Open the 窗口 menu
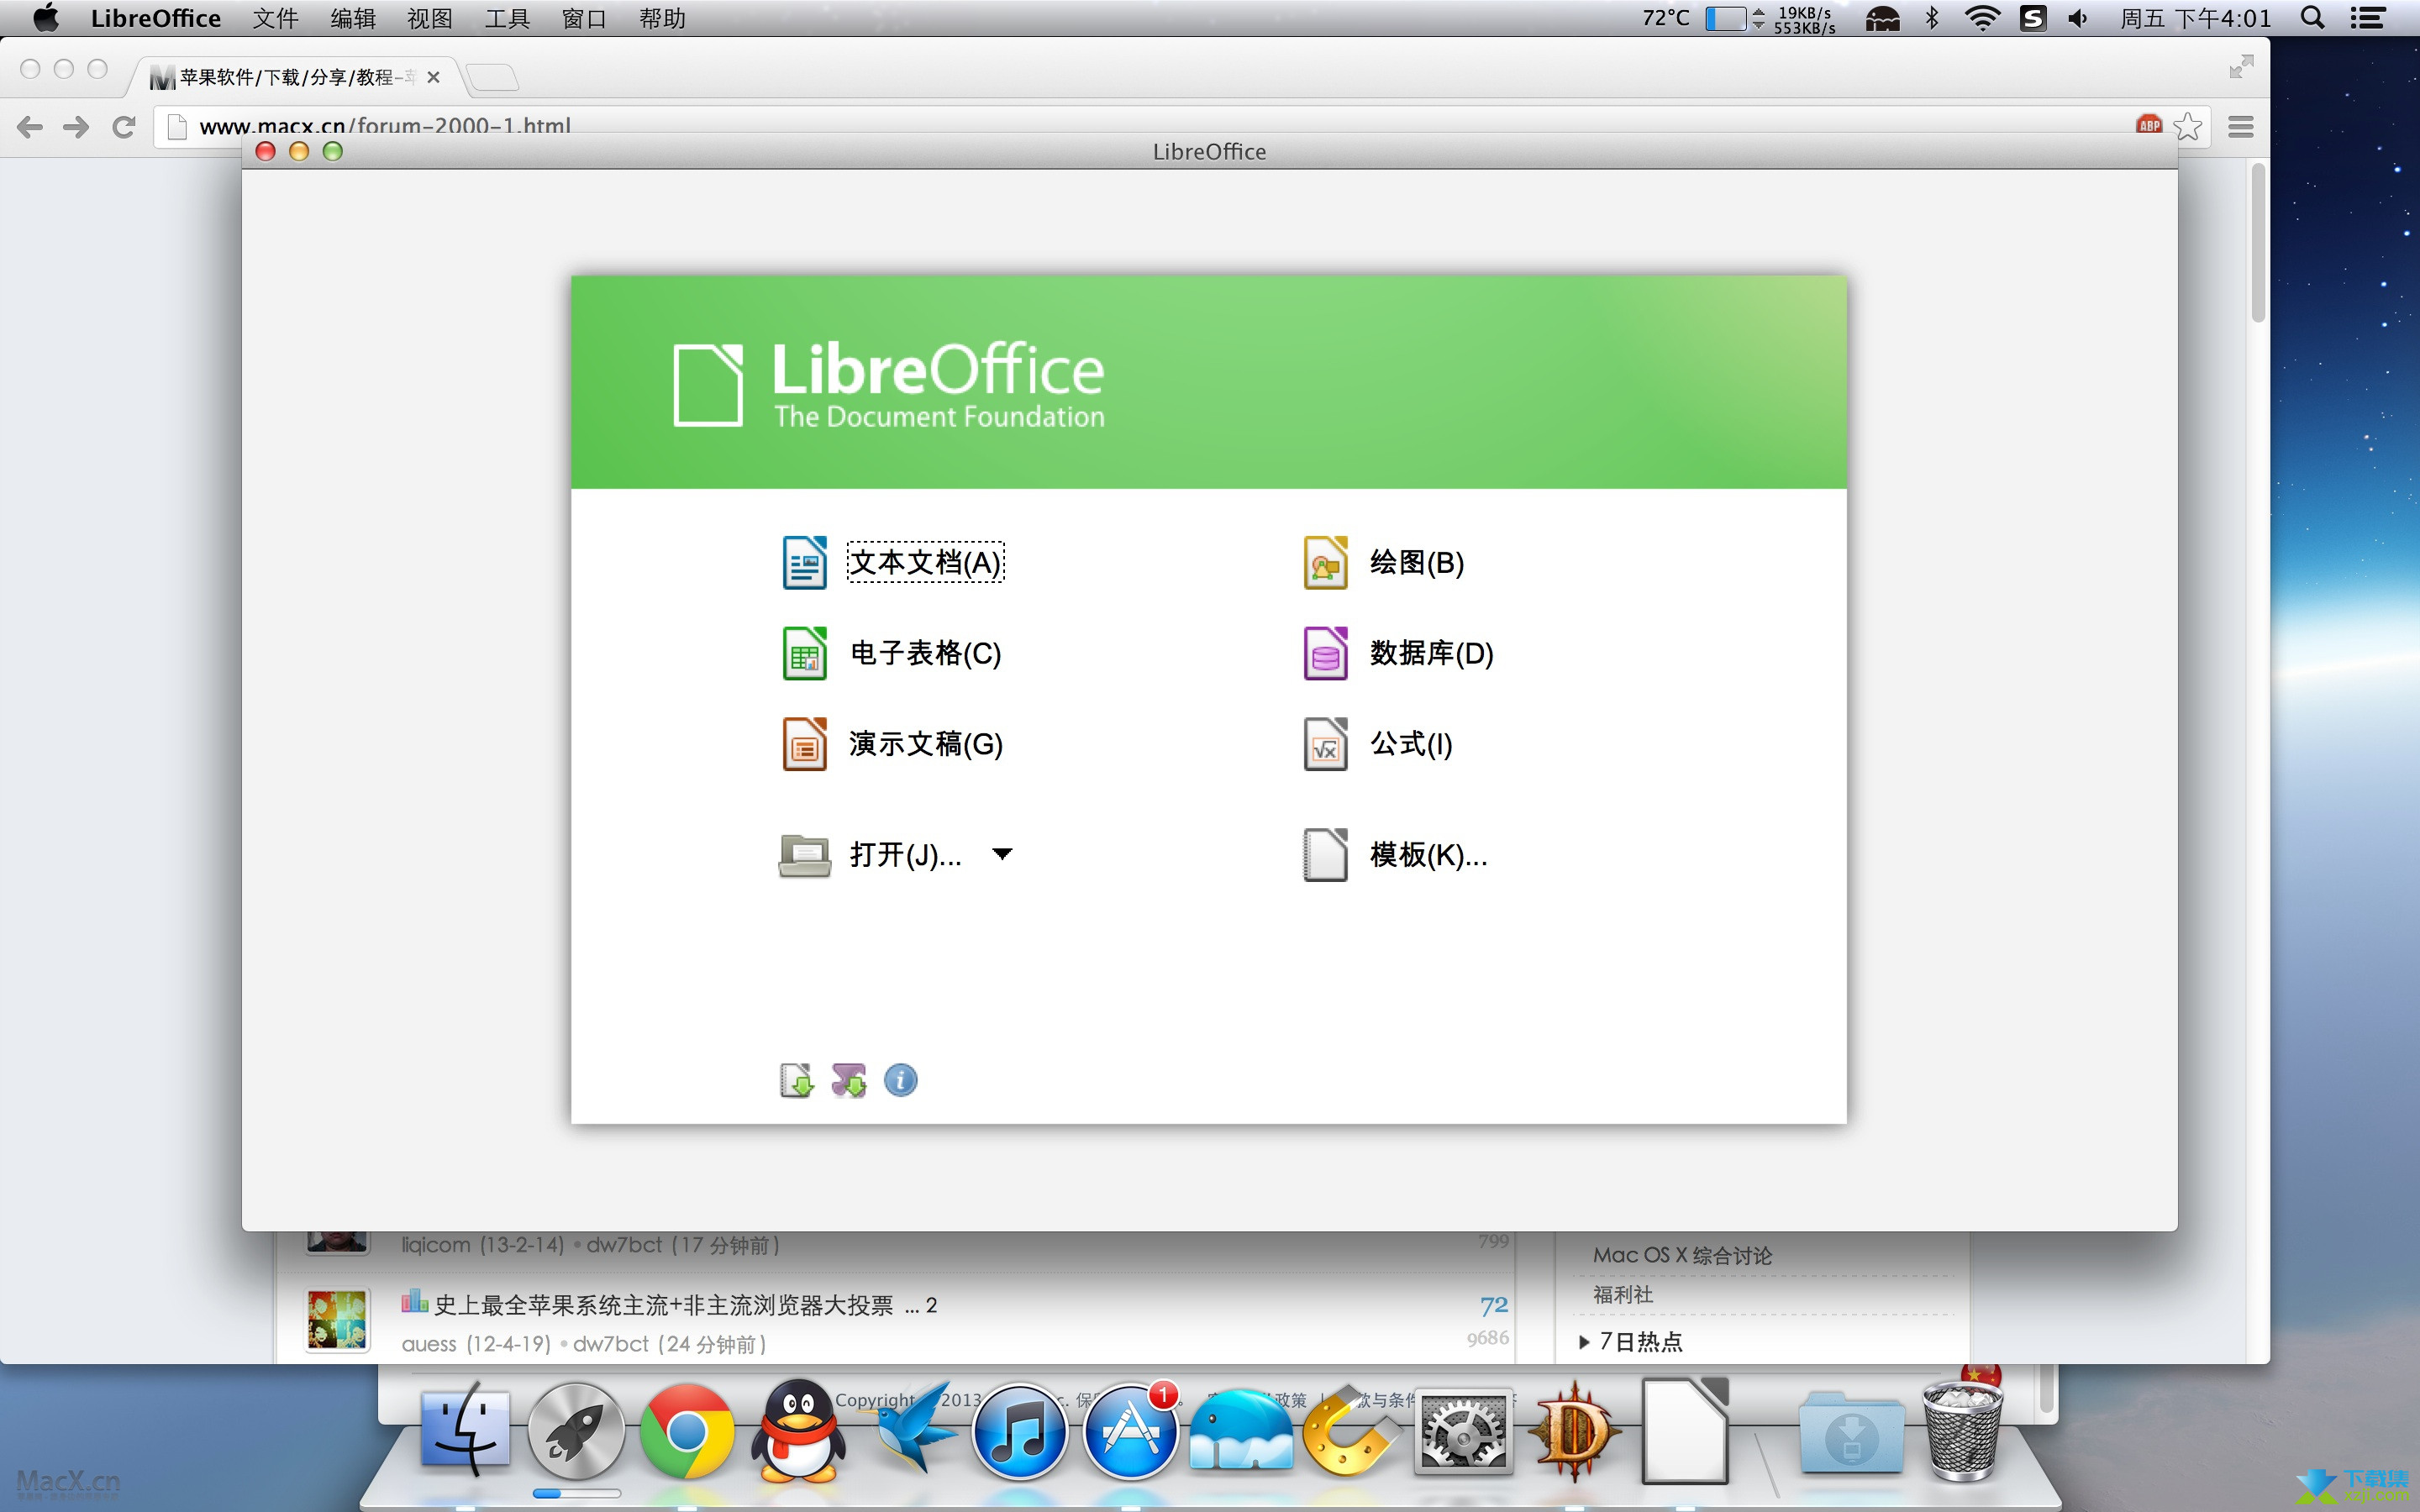Viewport: 2420px width, 1512px height. [x=584, y=18]
